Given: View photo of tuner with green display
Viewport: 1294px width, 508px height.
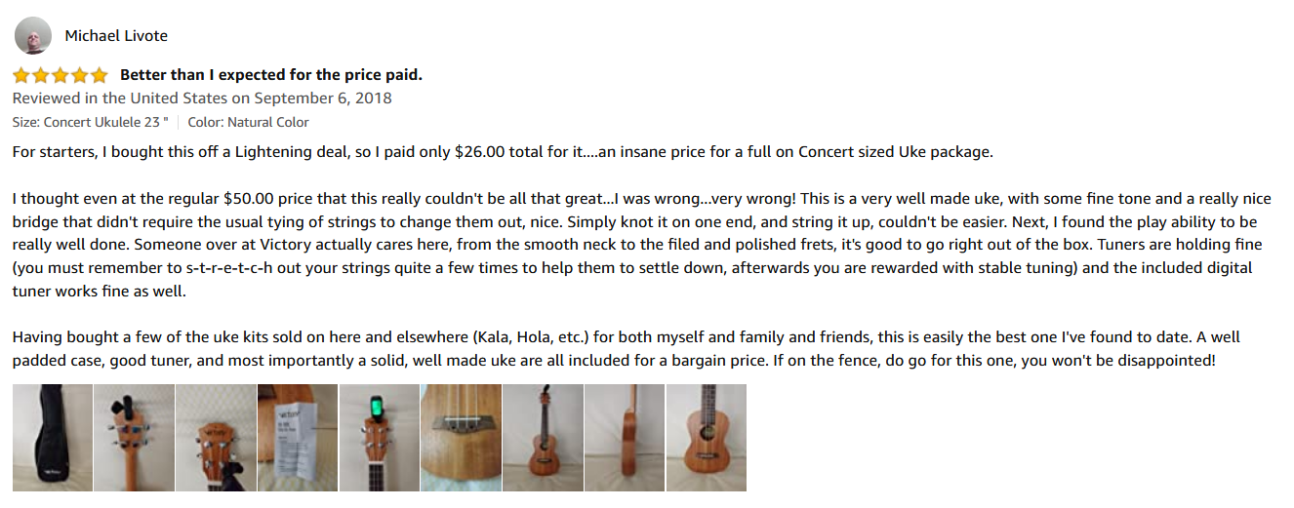Looking at the screenshot, I should pyautogui.click(x=380, y=438).
